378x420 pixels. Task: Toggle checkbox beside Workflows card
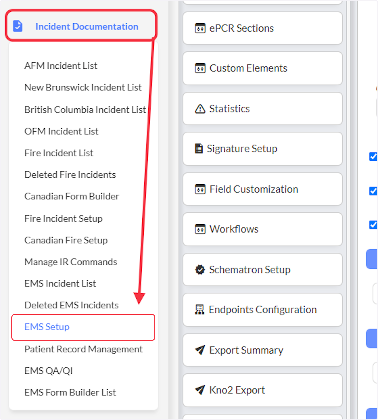pyautogui.click(x=373, y=225)
